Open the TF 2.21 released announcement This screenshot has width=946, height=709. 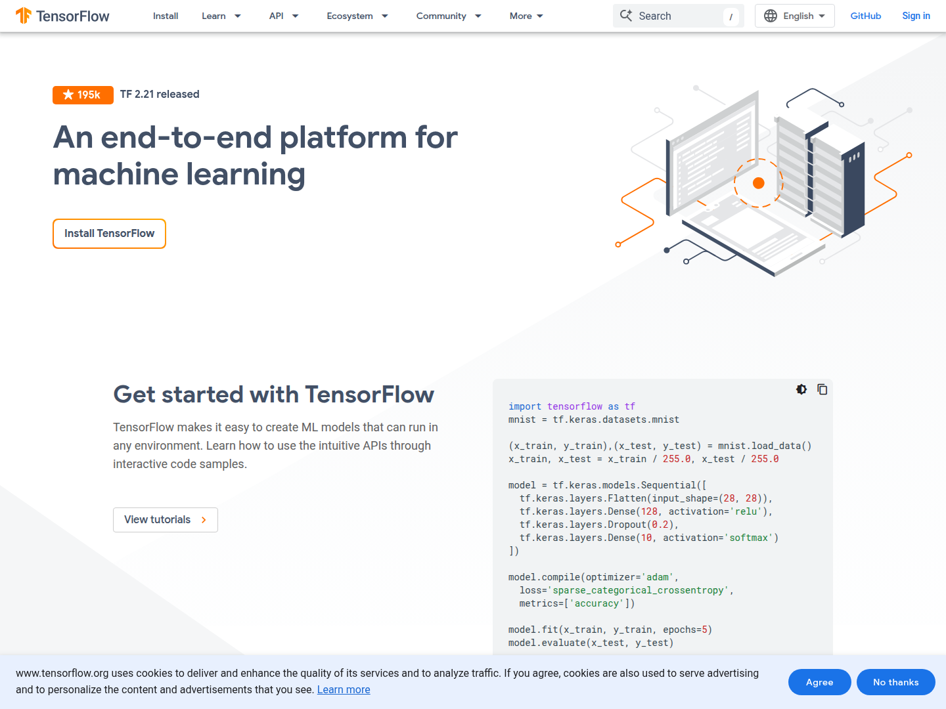160,95
